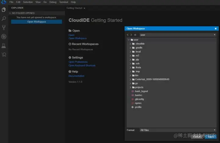220x143 pixels.
Task: Go to home folder in Open Workspace dialog
Action: coord(135,35)
